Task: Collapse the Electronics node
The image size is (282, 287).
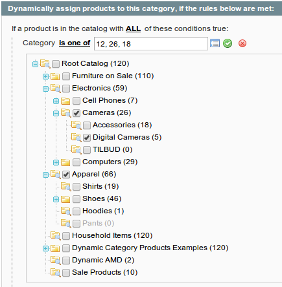Action: [45, 89]
